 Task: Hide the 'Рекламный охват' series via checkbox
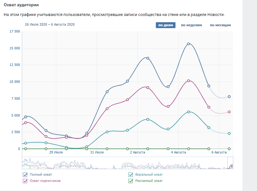click(x=131, y=181)
